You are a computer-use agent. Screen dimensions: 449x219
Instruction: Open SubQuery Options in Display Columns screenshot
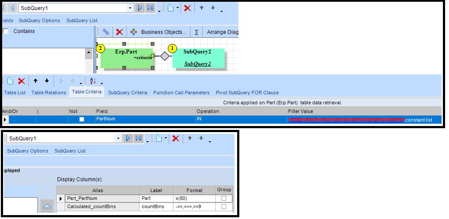[x=28, y=151]
